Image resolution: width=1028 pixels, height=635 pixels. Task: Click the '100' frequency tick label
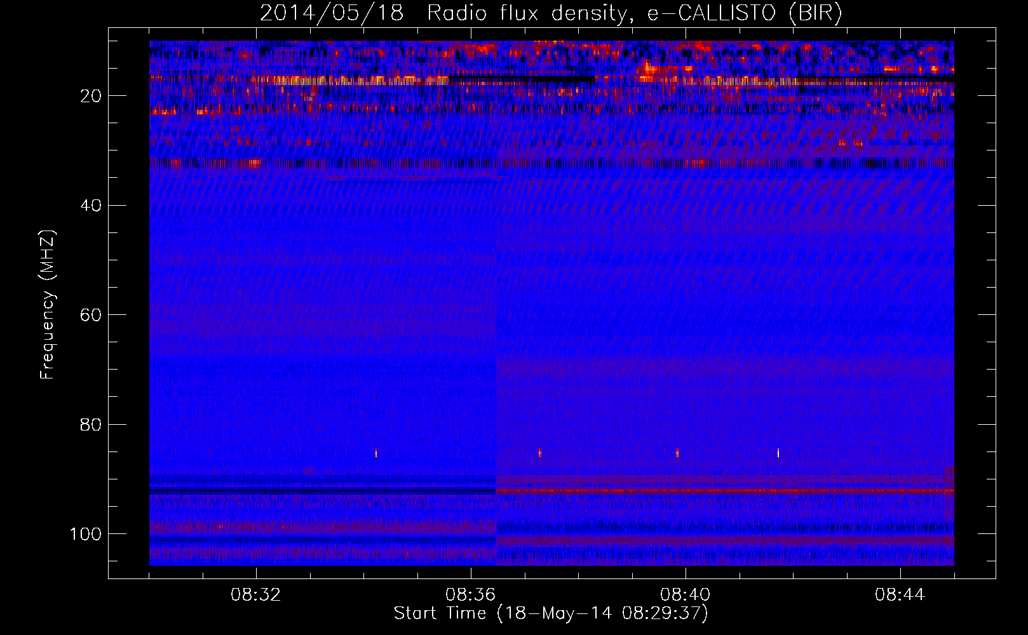pos(86,534)
